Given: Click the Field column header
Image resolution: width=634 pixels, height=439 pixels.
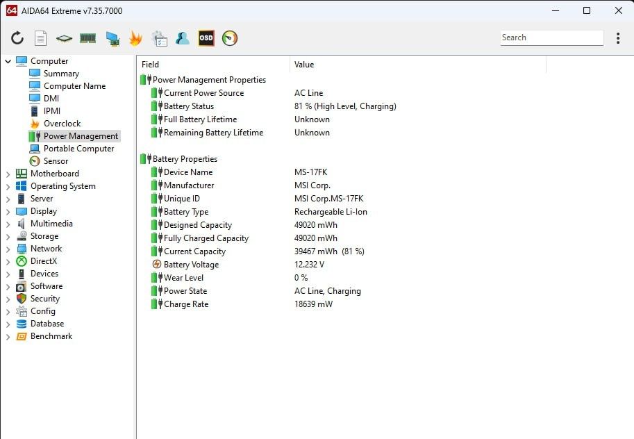Looking at the screenshot, I should click(213, 65).
